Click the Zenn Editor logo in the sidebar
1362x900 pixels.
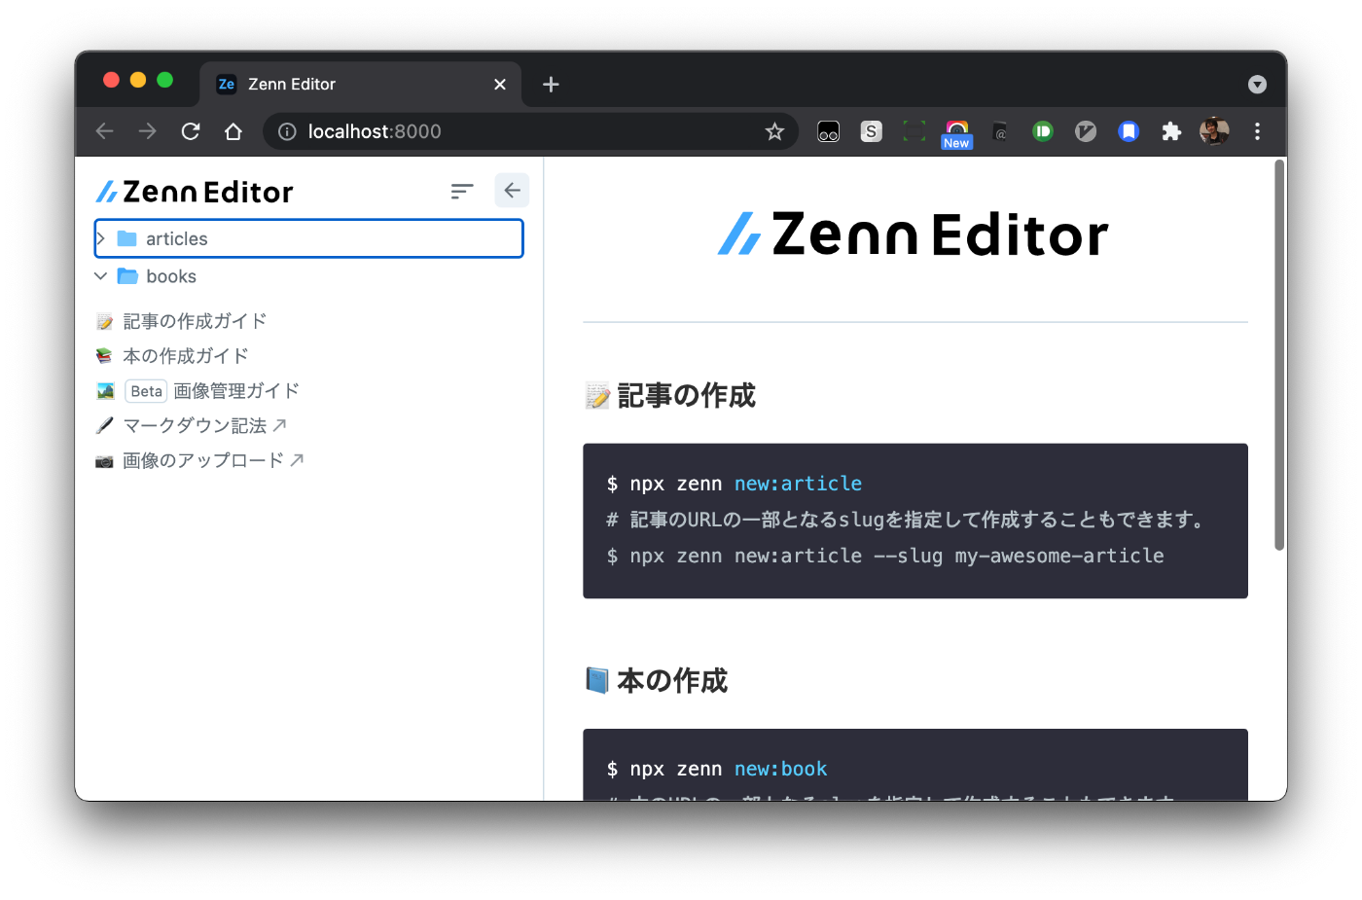pyautogui.click(x=195, y=192)
